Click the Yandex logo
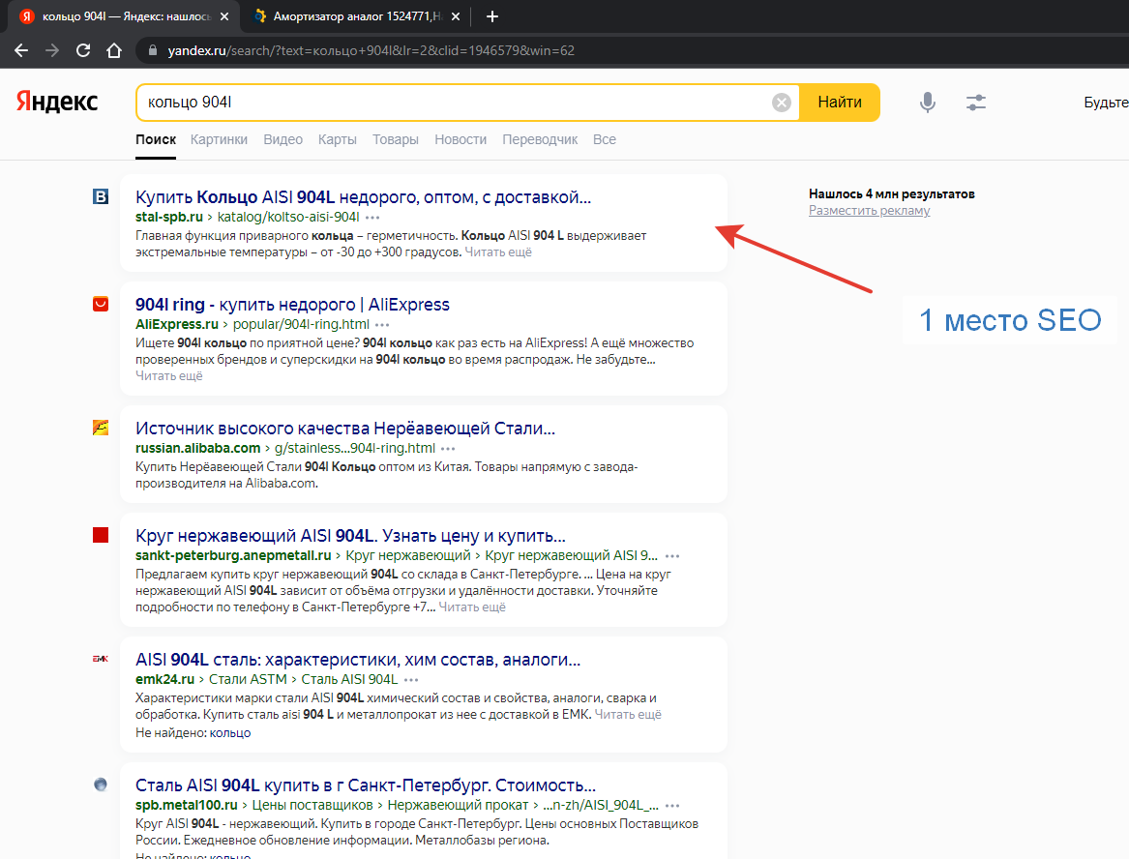 pos(57,102)
